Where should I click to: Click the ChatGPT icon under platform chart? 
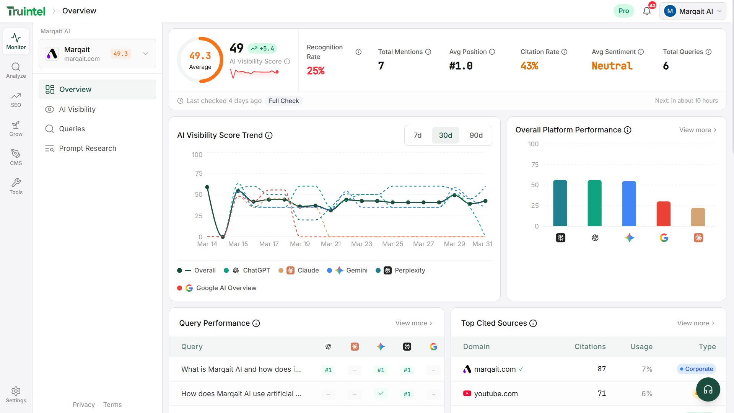[595, 238]
